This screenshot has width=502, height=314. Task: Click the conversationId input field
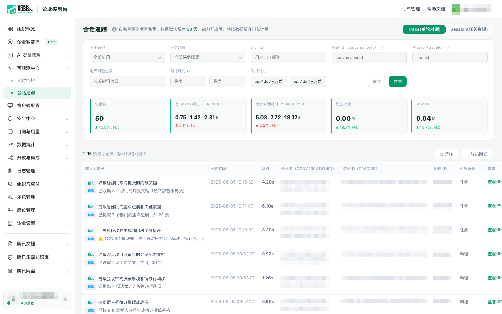pyautogui.click(x=369, y=58)
